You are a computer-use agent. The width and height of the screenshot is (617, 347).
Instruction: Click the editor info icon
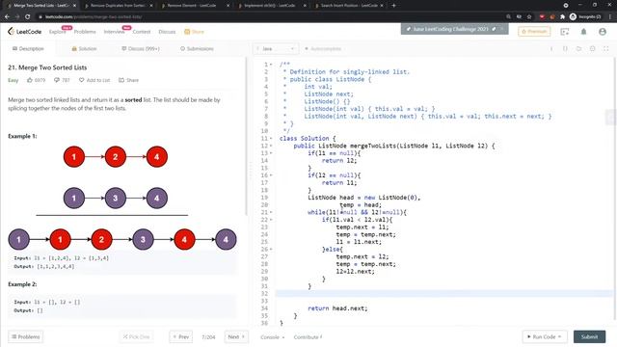551,49
